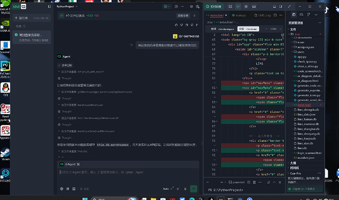Viewport: 339px width, 200px height.
Task: Click the 新任务 new task button
Action: coord(32,18)
